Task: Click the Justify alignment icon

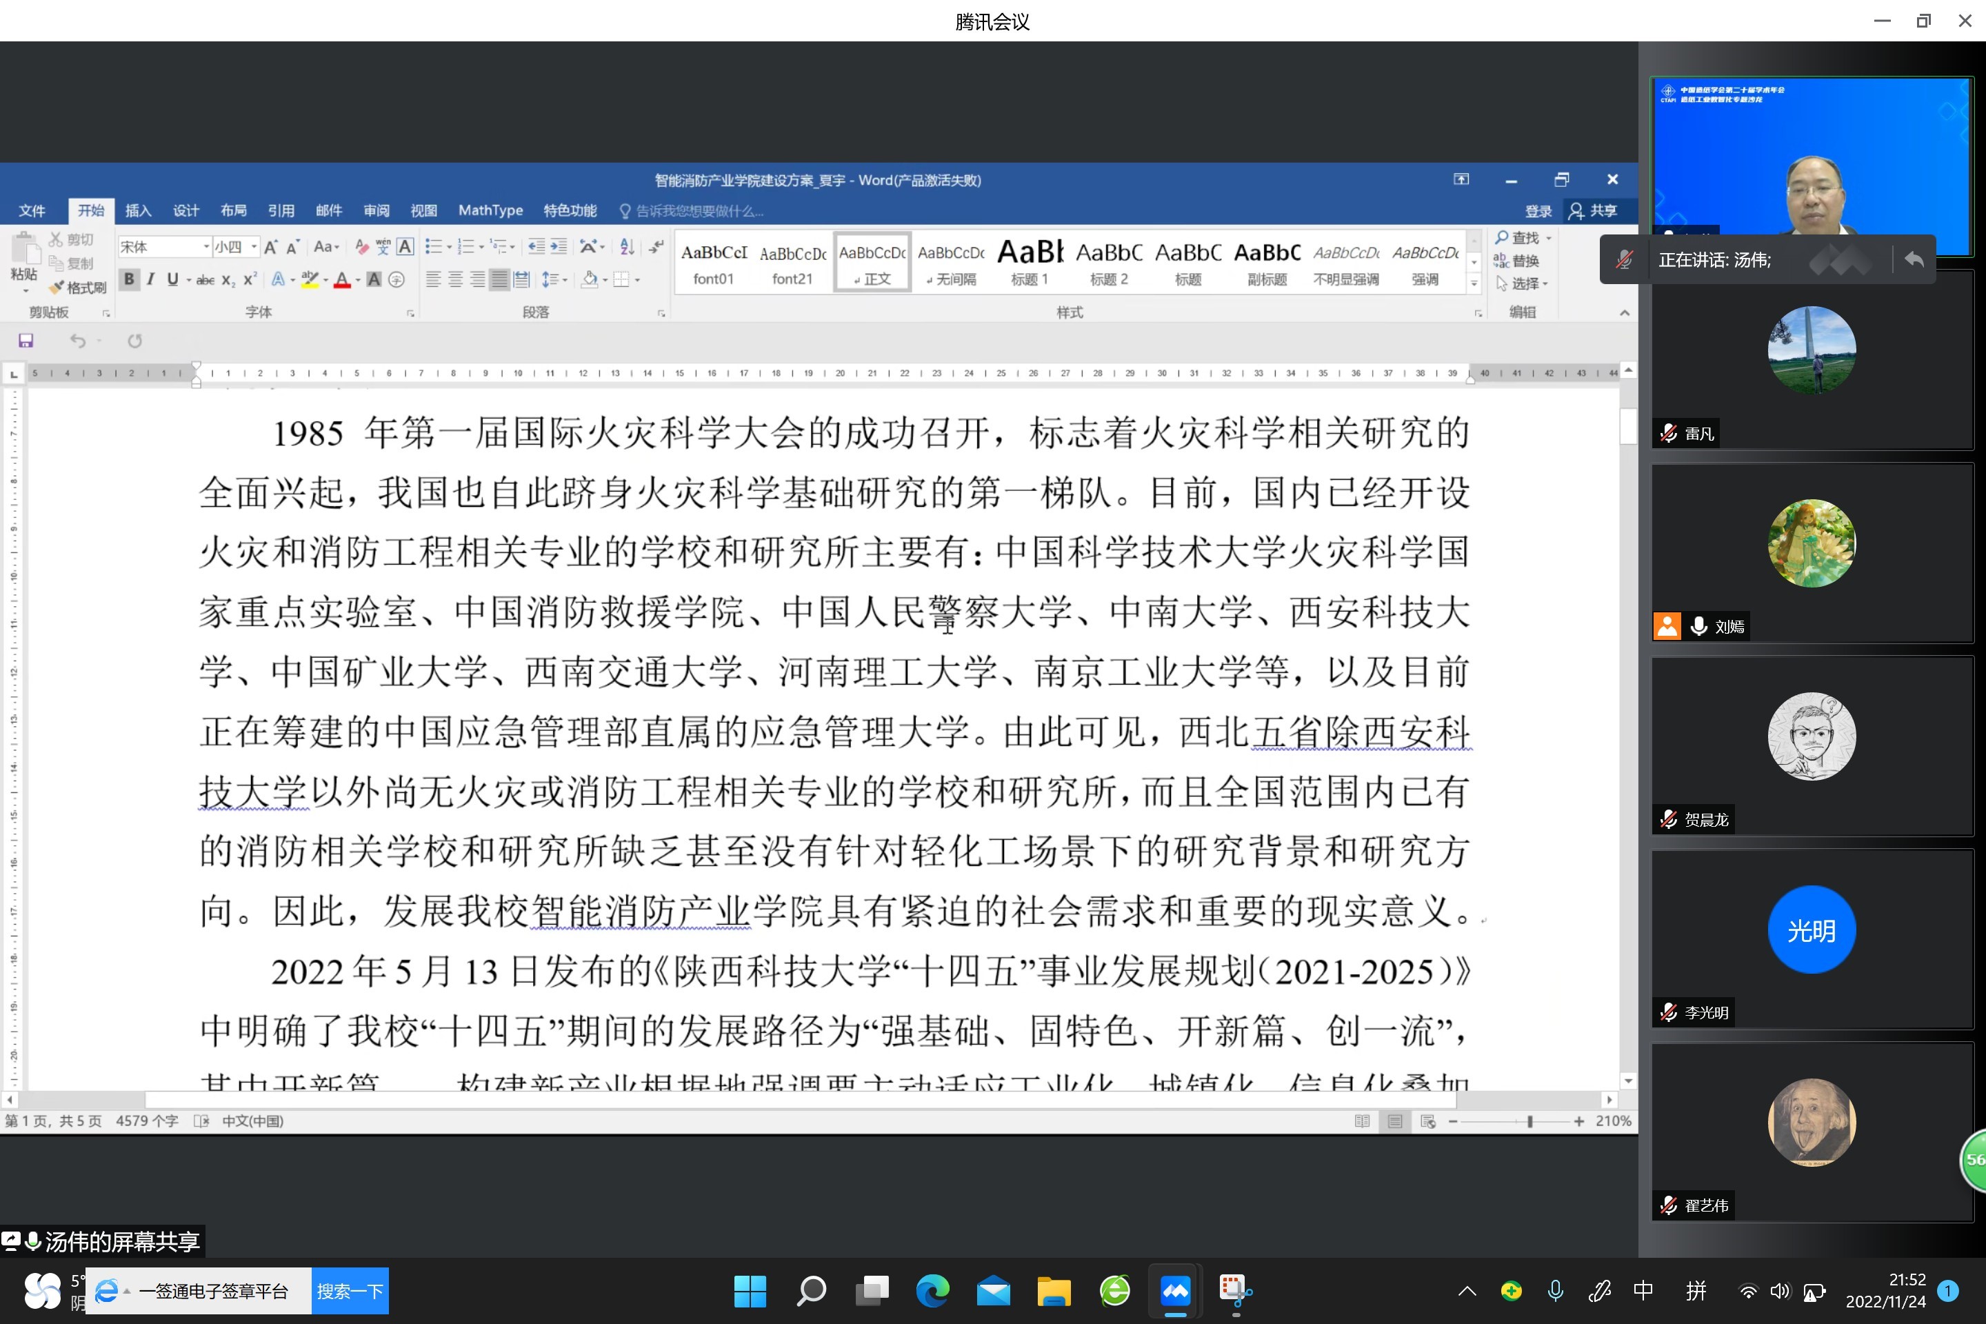Action: tap(499, 279)
